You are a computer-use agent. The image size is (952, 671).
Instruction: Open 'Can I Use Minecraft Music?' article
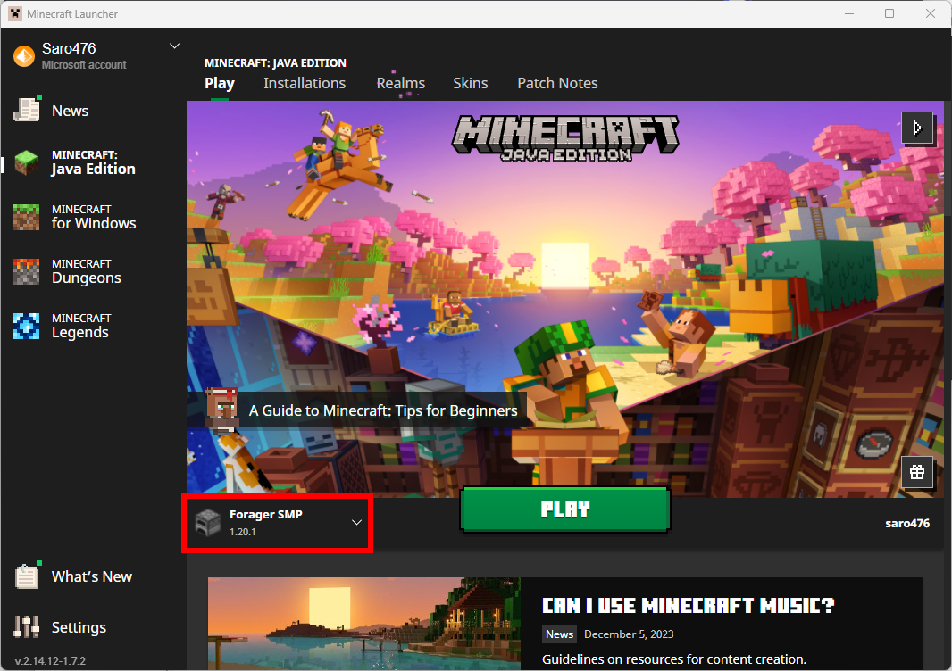point(688,606)
